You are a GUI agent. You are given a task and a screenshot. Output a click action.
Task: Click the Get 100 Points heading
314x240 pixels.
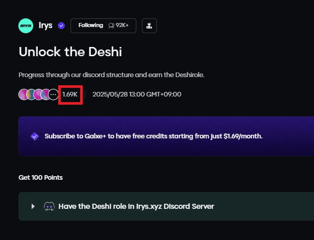pyautogui.click(x=40, y=178)
